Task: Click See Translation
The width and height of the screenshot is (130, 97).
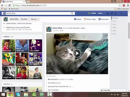Action: [53, 90]
